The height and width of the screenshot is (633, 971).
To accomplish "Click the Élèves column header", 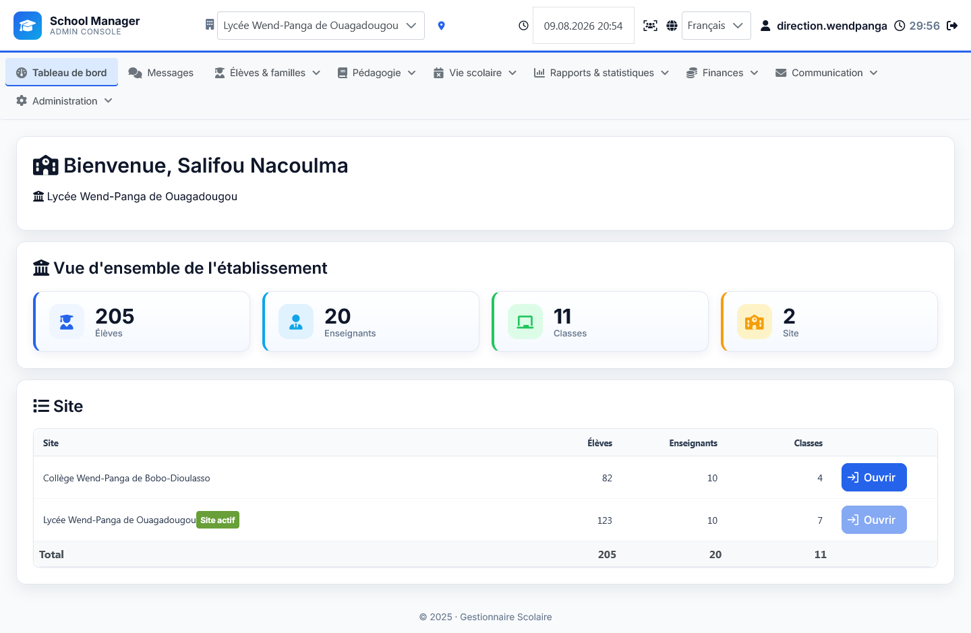I will pyautogui.click(x=599, y=443).
